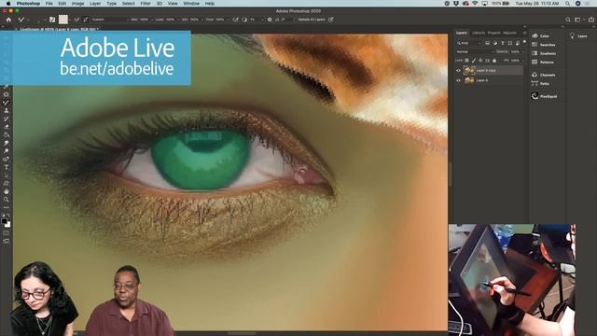This screenshot has height=336, width=597.
Task: Filter layers for type layers
Action: click(503, 43)
